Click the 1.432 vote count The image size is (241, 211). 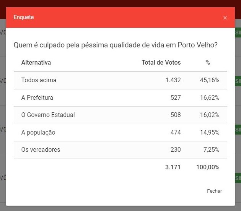coord(173,80)
